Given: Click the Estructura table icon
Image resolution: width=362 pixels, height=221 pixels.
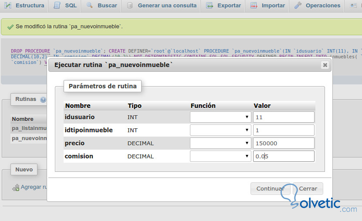Looking at the screenshot, I should (8, 5).
